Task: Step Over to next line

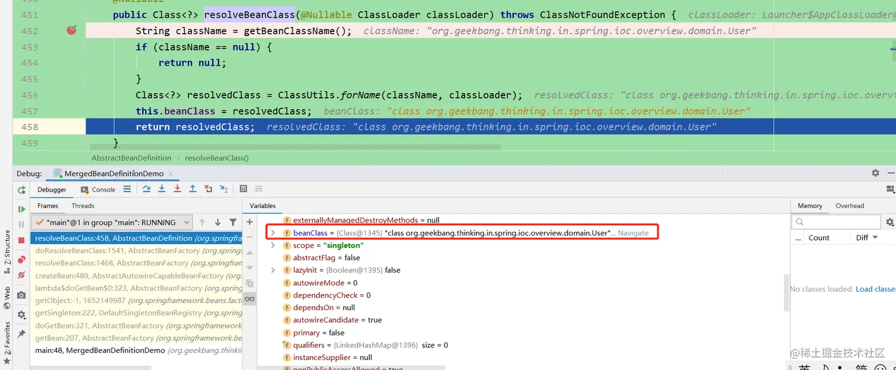Action: [146, 189]
